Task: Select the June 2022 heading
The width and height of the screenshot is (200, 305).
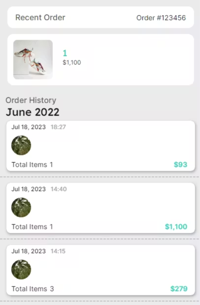Action: pyautogui.click(x=32, y=113)
